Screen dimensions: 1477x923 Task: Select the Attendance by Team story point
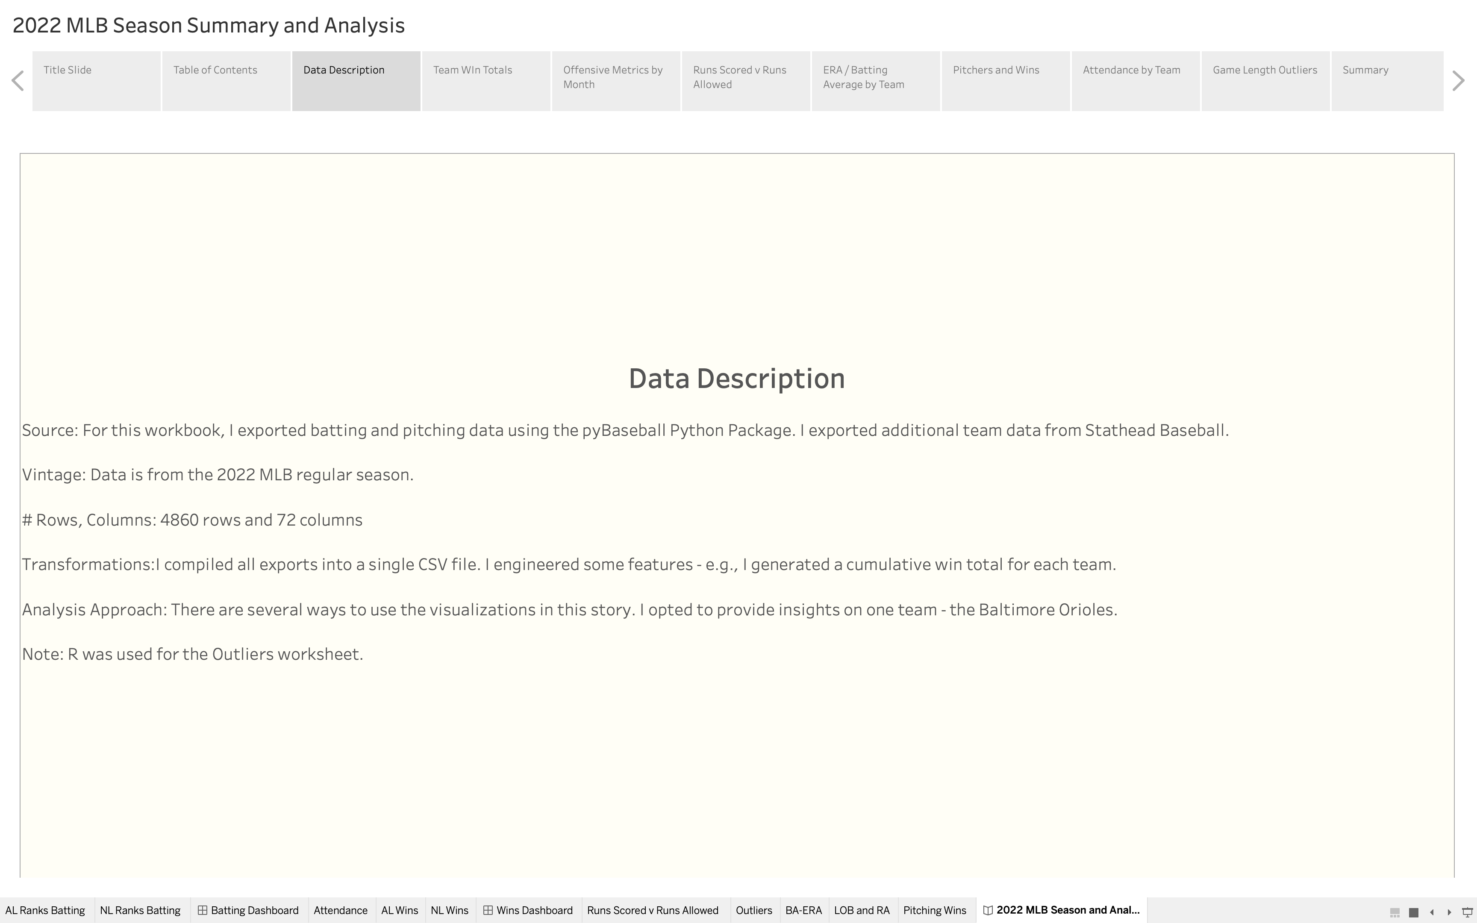click(x=1132, y=70)
